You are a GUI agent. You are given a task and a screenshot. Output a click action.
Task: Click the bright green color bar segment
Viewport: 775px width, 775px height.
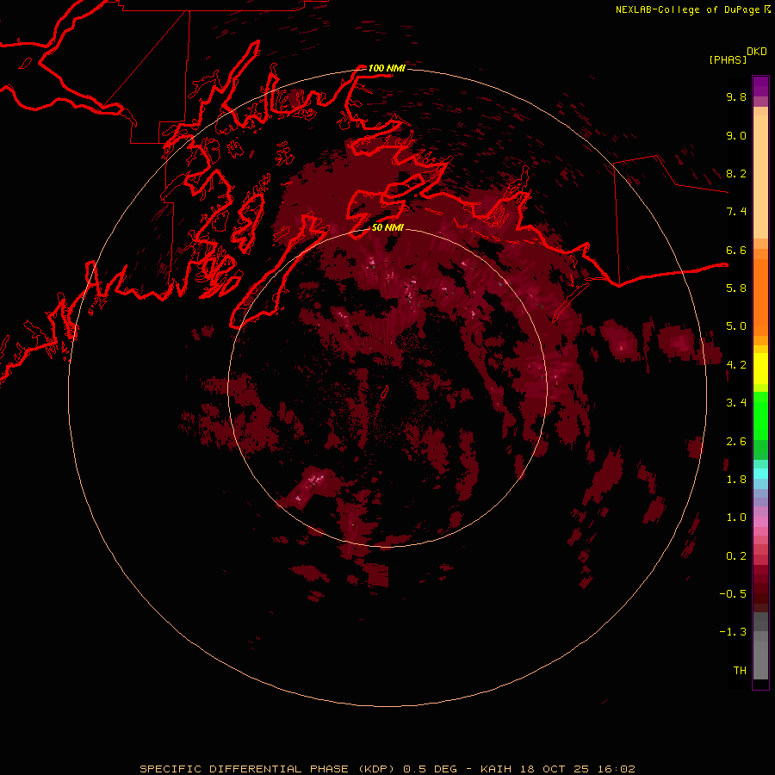point(760,416)
